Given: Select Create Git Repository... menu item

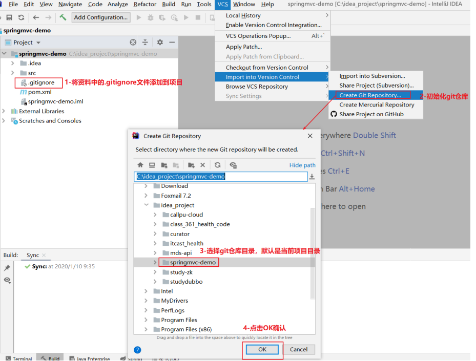Looking at the screenshot, I should (376, 95).
